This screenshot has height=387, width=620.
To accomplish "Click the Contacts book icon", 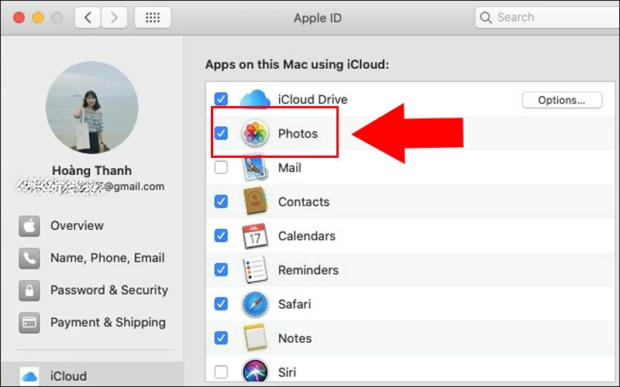I will point(255,201).
